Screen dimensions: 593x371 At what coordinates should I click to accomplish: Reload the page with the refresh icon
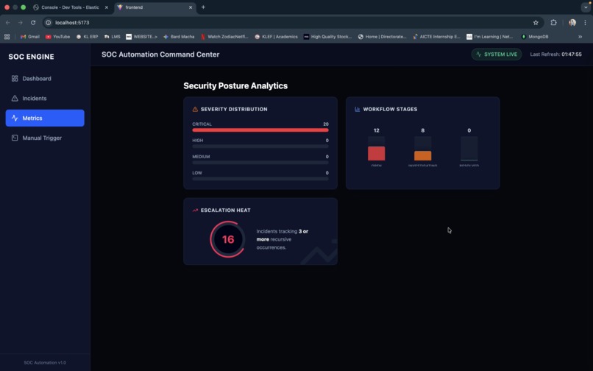pyautogui.click(x=33, y=23)
